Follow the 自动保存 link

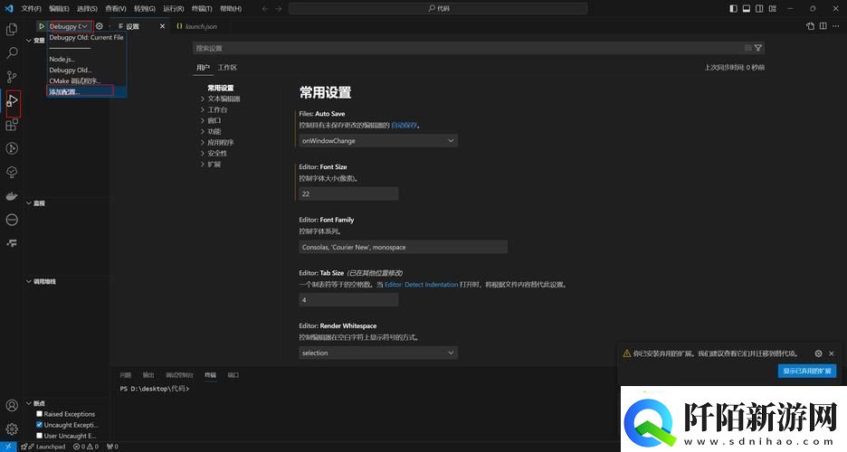click(404, 125)
